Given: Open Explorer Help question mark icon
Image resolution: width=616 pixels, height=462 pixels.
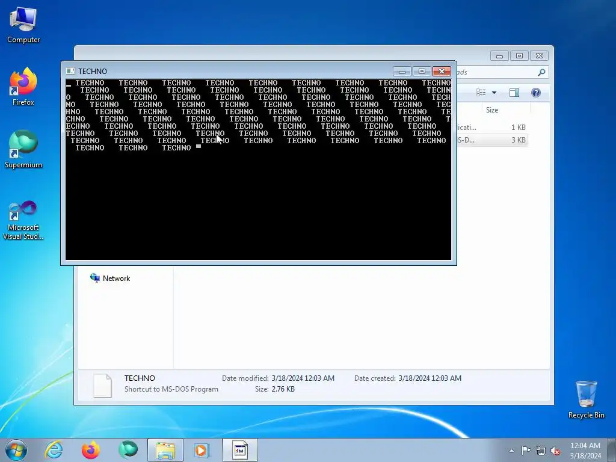Looking at the screenshot, I should tap(536, 93).
